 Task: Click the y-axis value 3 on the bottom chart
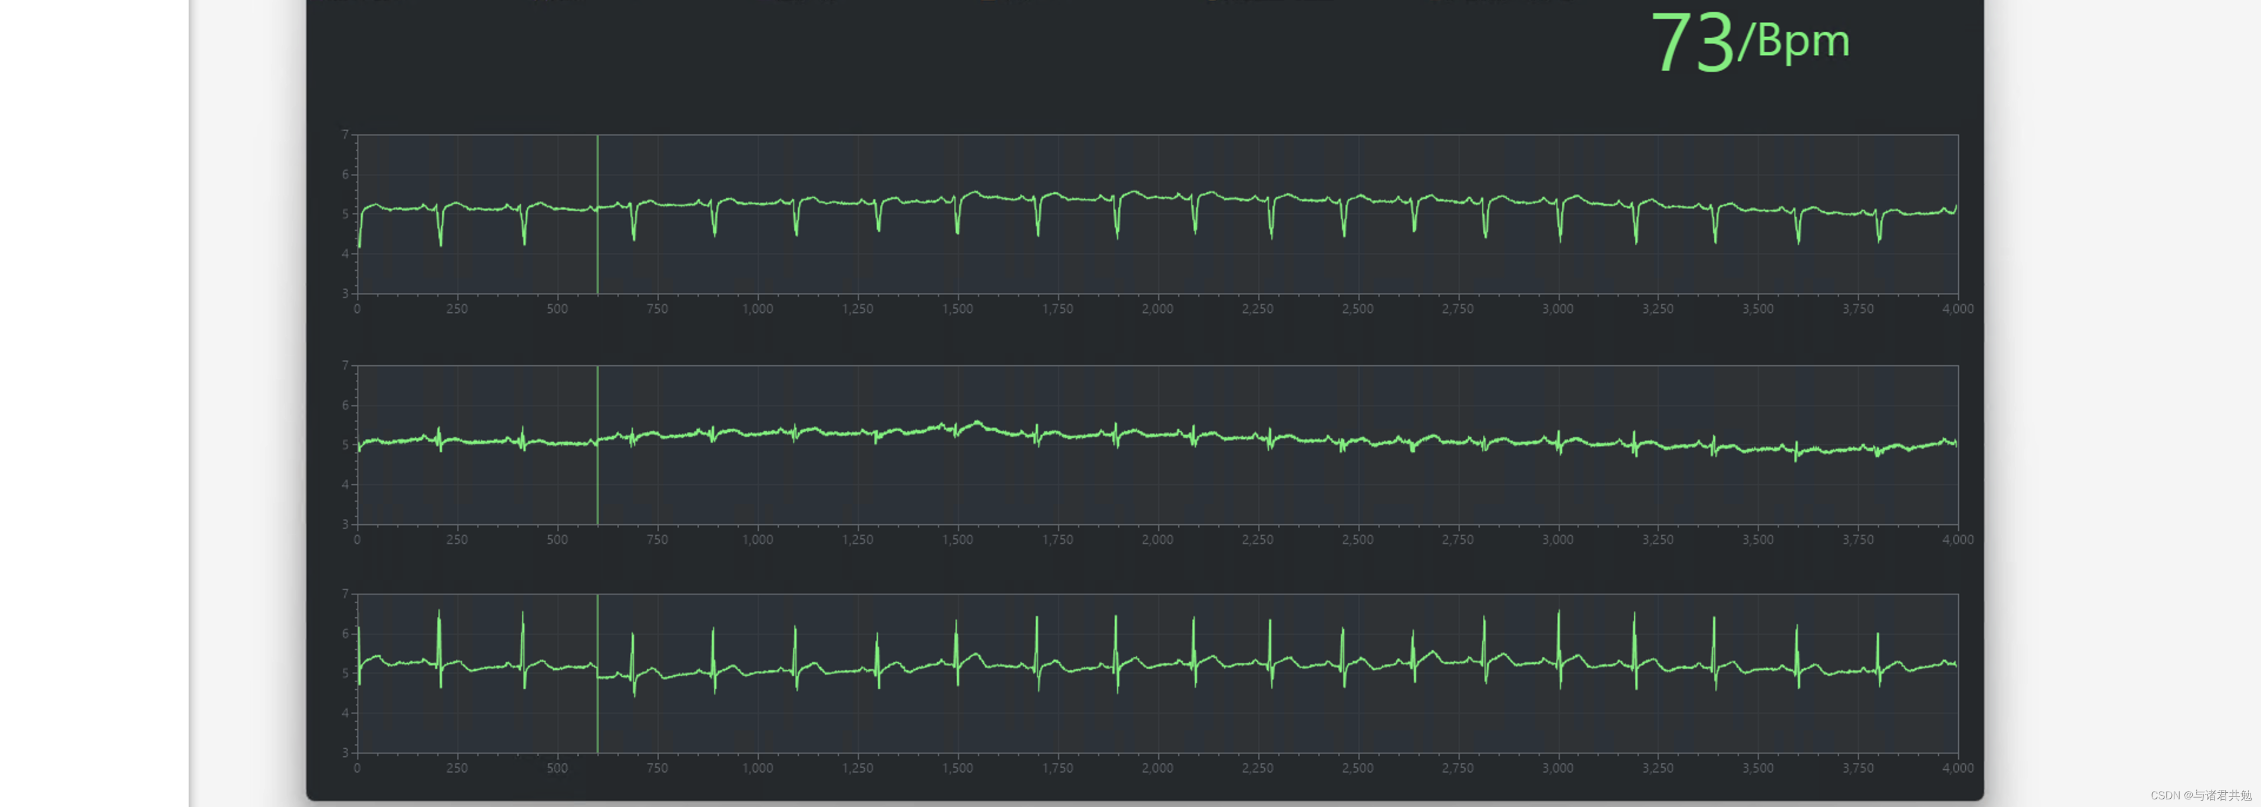(345, 753)
